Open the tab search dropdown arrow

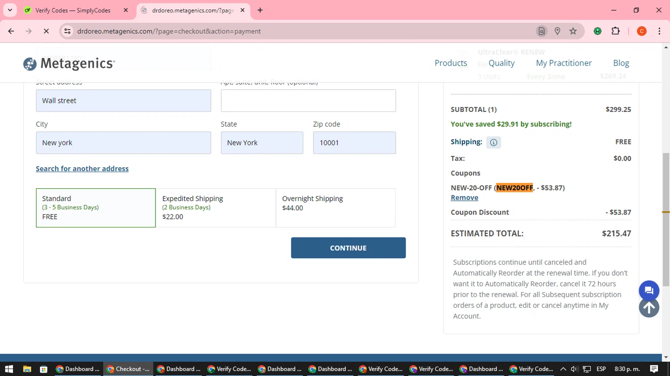pos(10,10)
